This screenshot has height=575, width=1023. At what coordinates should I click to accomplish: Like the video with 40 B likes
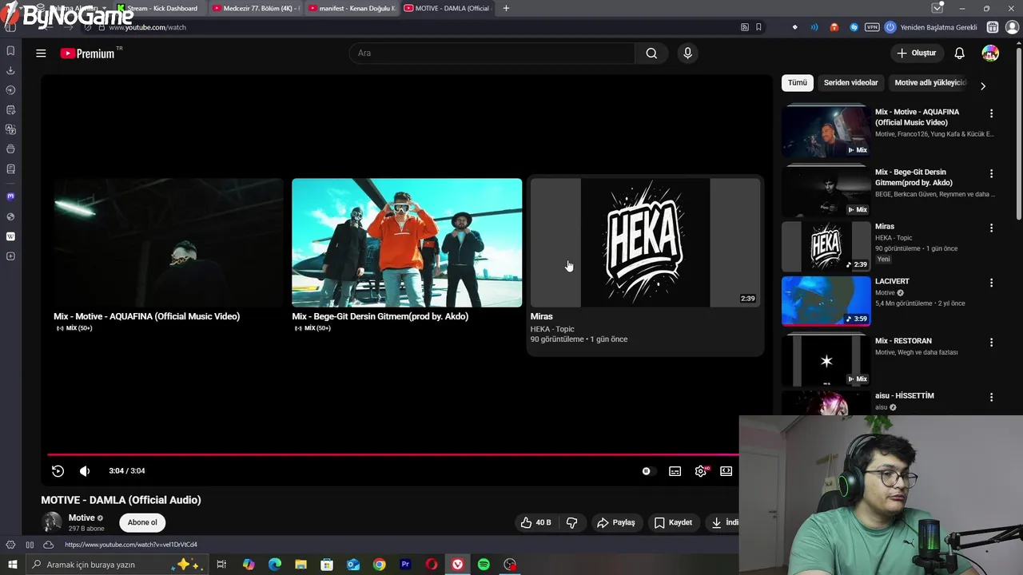(535, 522)
